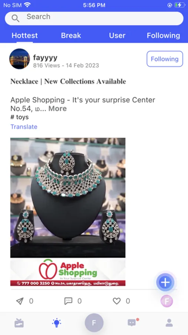Tap the search magnifier icon
The image size is (188, 335).
[15, 18]
